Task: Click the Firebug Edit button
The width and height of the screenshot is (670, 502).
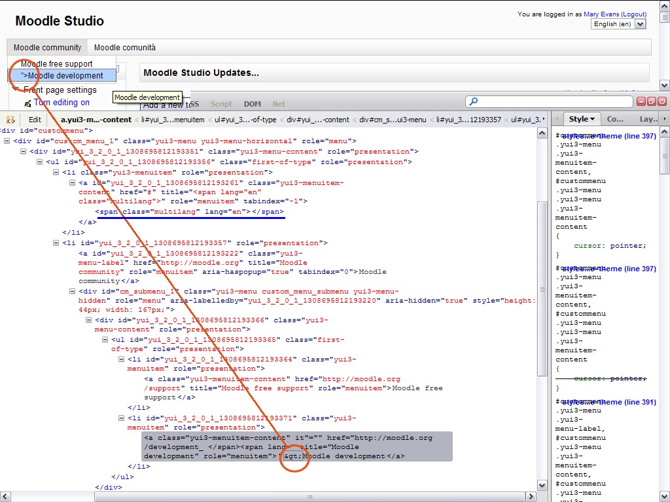Action: [35, 120]
